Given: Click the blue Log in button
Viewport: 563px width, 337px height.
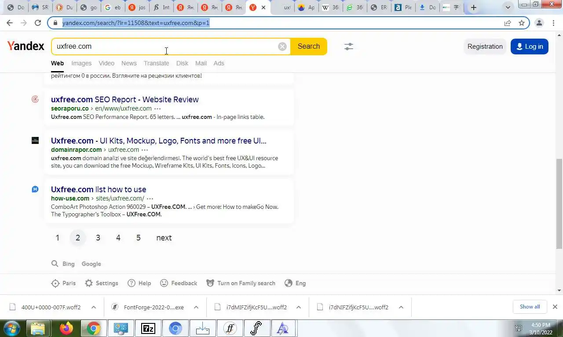Looking at the screenshot, I should pos(530,47).
